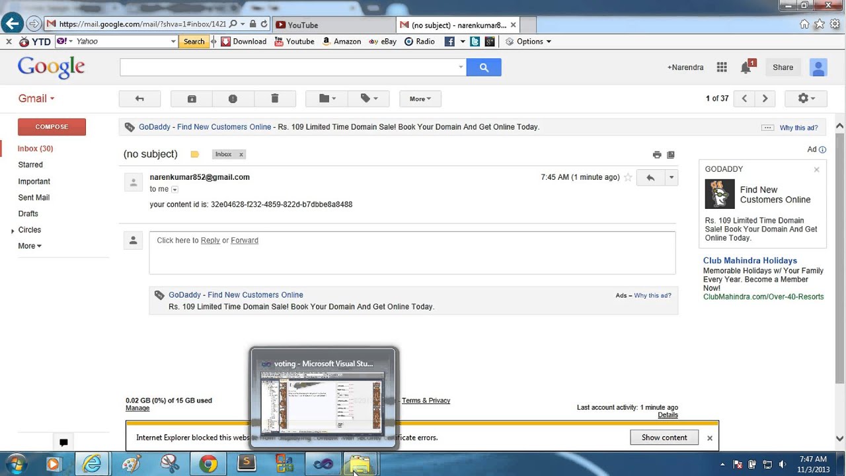Screen dimensions: 846x476
Task: Click the blue Google search button
Action: pyautogui.click(x=484, y=67)
